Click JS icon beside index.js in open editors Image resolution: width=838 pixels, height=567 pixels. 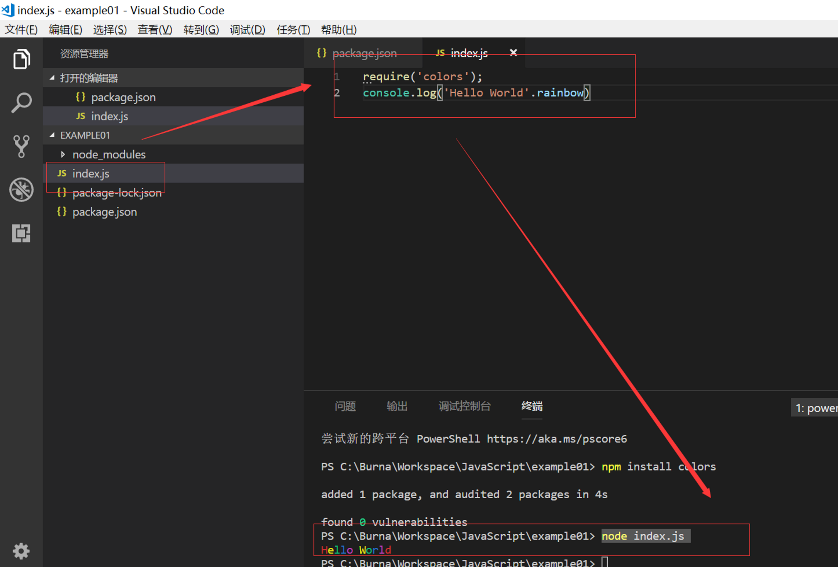(80, 116)
